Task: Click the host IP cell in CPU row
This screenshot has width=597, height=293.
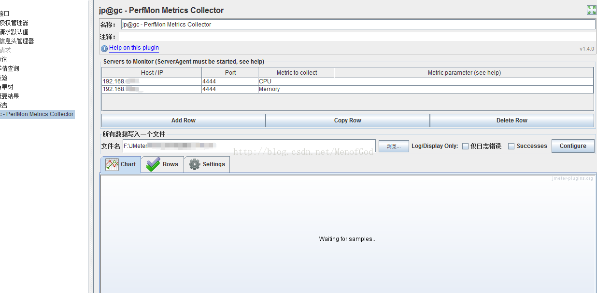Action: 152,81
